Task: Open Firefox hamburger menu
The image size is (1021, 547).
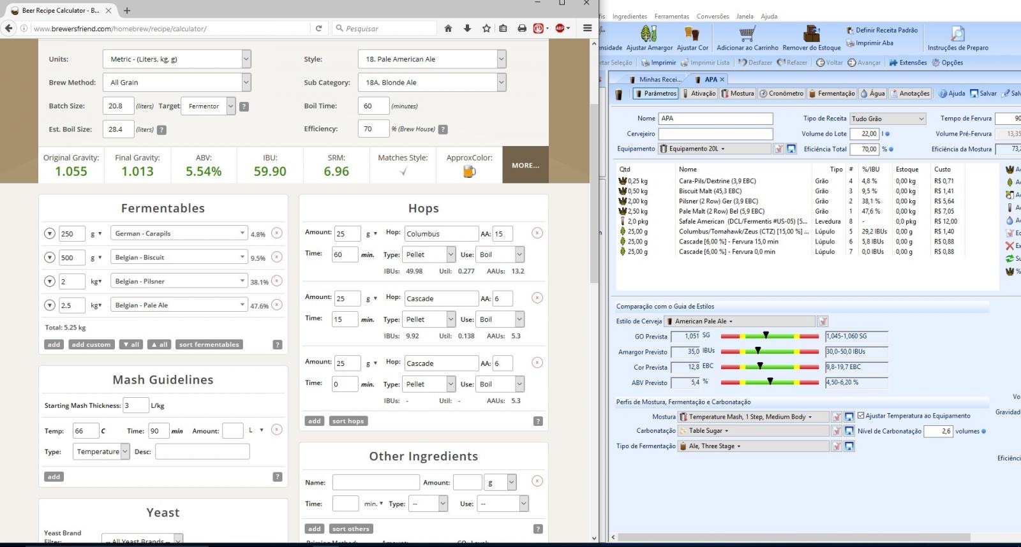Action: (587, 28)
